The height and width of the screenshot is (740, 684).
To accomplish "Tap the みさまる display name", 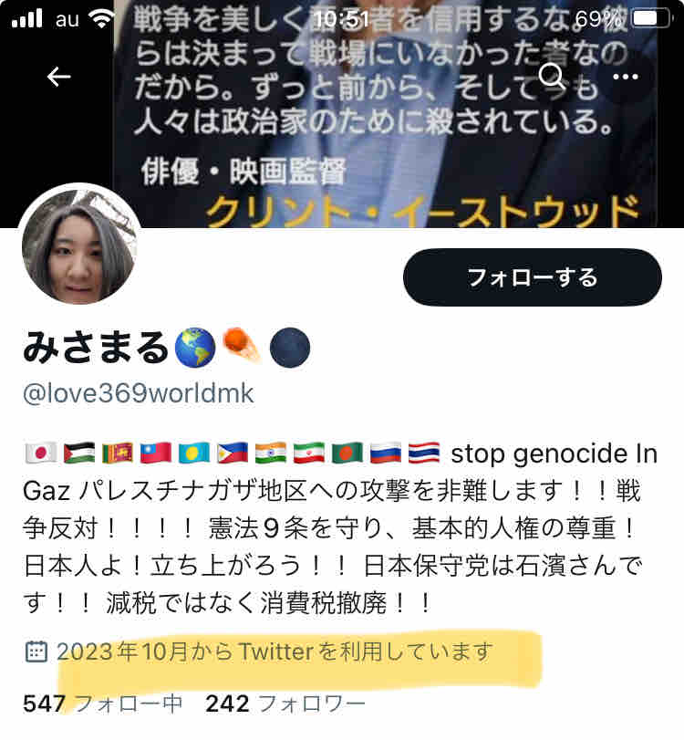I will [95, 348].
